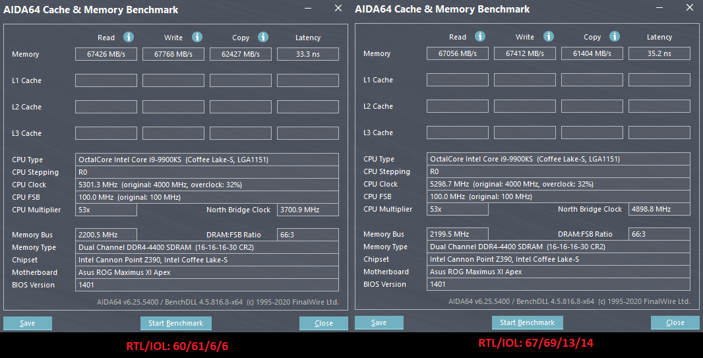Viewport: 703px width, 358px height.
Task: Close the left AIDA64 window via X
Action: (x=338, y=8)
